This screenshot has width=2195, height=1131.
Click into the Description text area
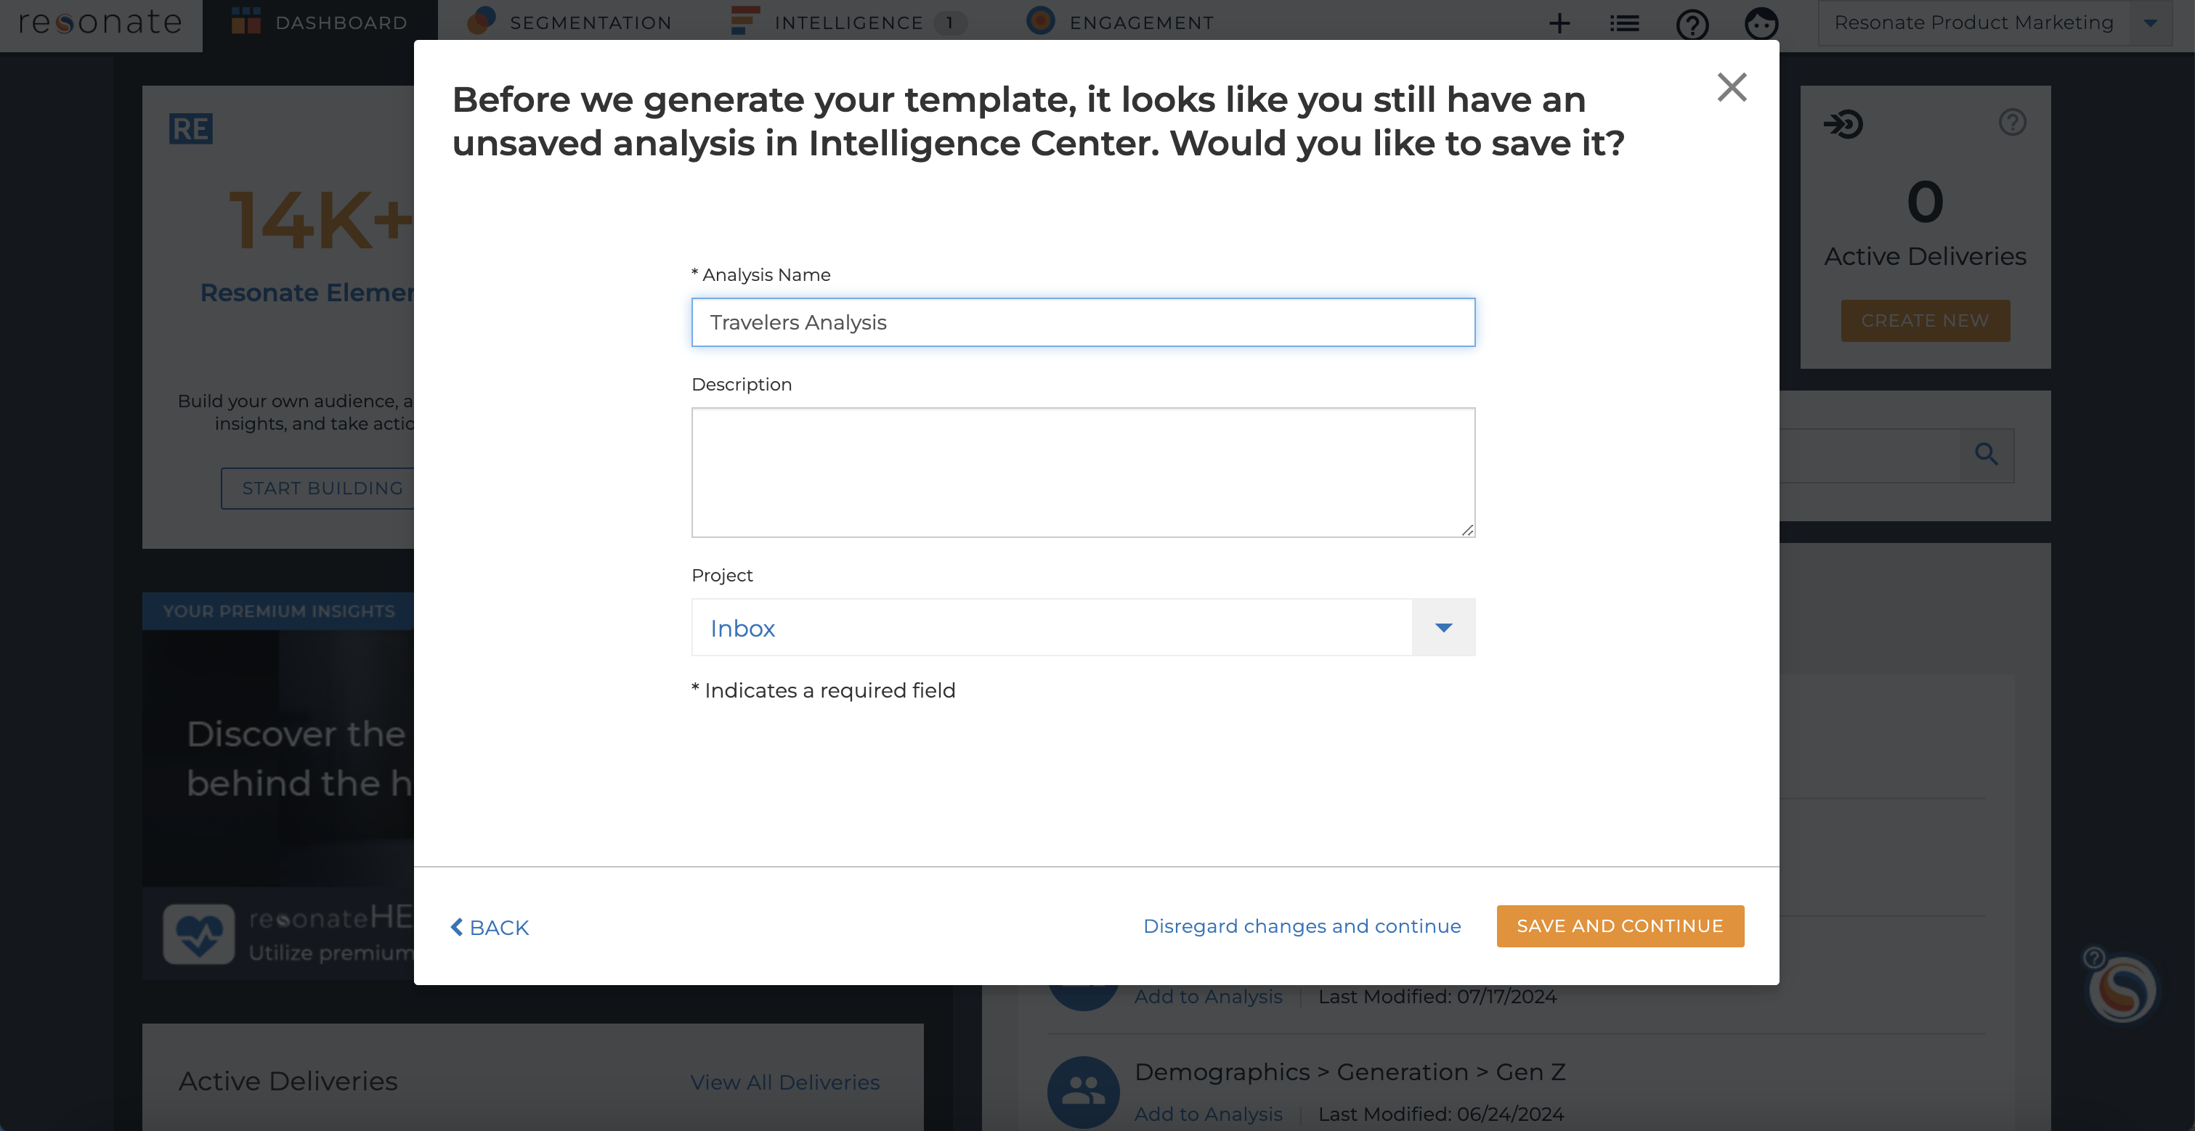click(x=1083, y=473)
